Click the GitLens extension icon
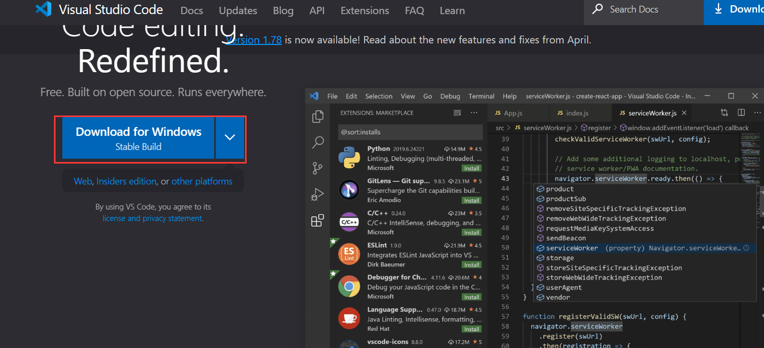Screen dimensions: 764x348 pos(349,190)
